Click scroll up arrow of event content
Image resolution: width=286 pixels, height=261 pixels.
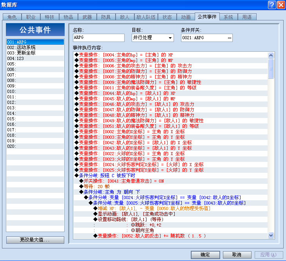[x=271, y=55]
